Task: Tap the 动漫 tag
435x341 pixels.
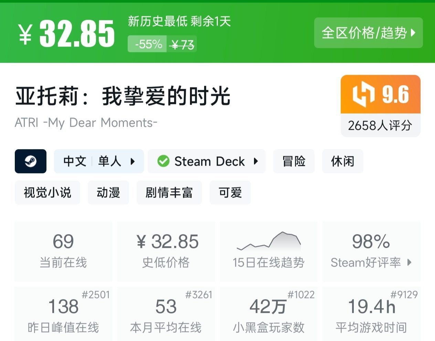Action: click(108, 193)
